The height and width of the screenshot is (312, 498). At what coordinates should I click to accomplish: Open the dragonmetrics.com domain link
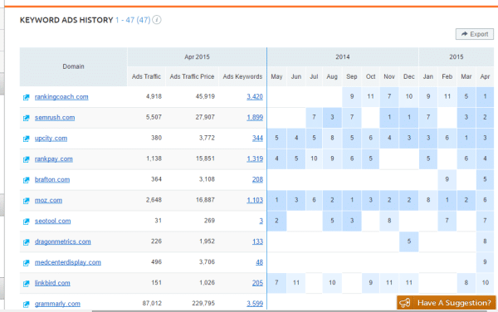click(63, 241)
